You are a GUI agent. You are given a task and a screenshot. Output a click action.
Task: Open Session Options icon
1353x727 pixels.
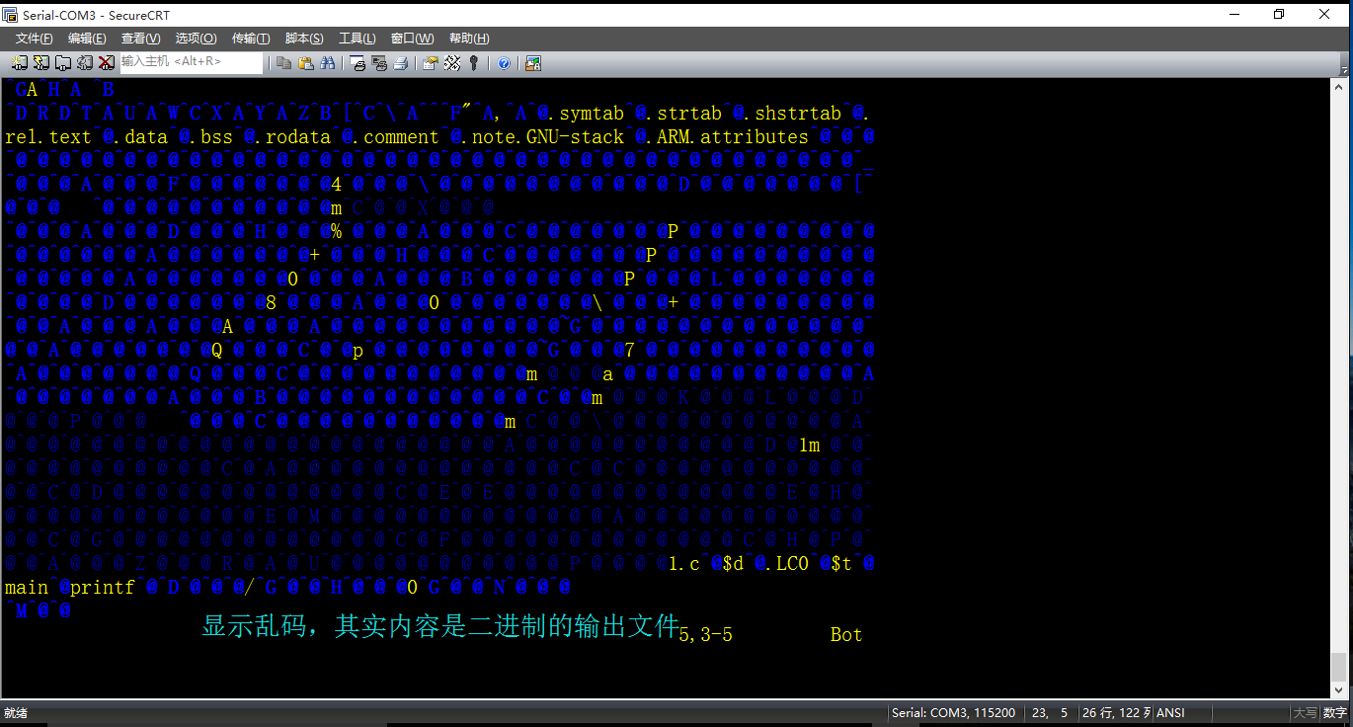431,63
